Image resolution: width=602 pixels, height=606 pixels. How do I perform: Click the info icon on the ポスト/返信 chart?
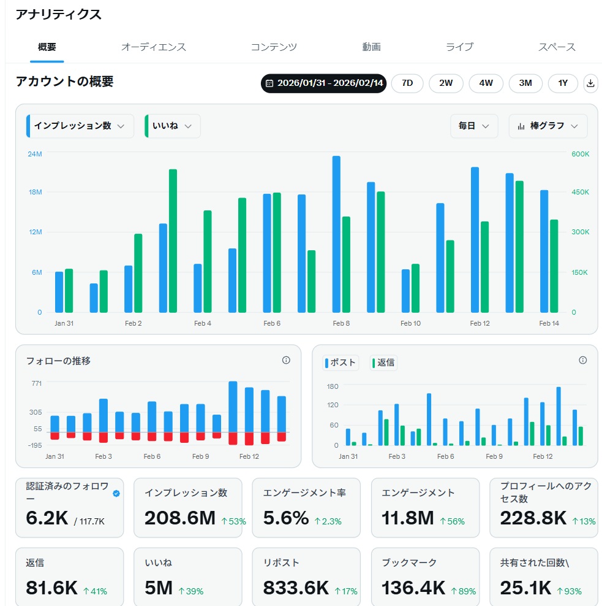582,361
